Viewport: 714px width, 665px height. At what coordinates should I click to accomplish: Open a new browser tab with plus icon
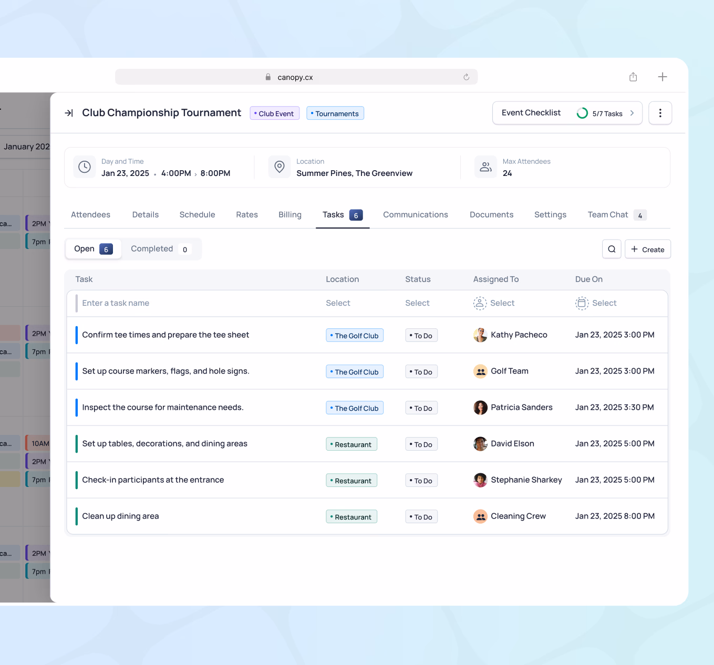click(663, 77)
